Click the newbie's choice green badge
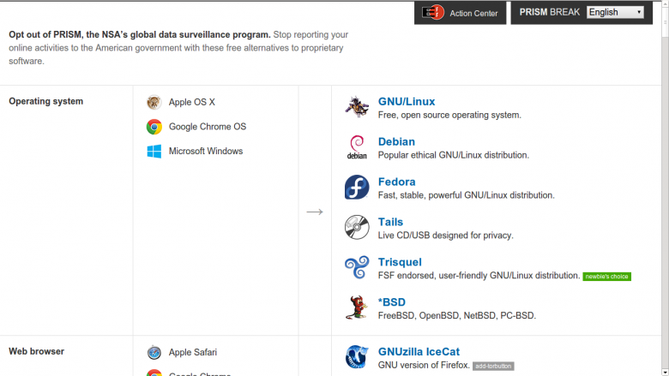The image size is (669, 376). 606,277
